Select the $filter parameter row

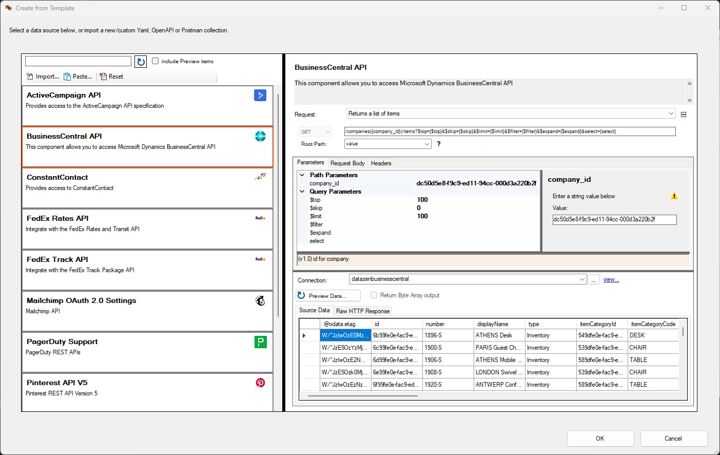pos(418,224)
